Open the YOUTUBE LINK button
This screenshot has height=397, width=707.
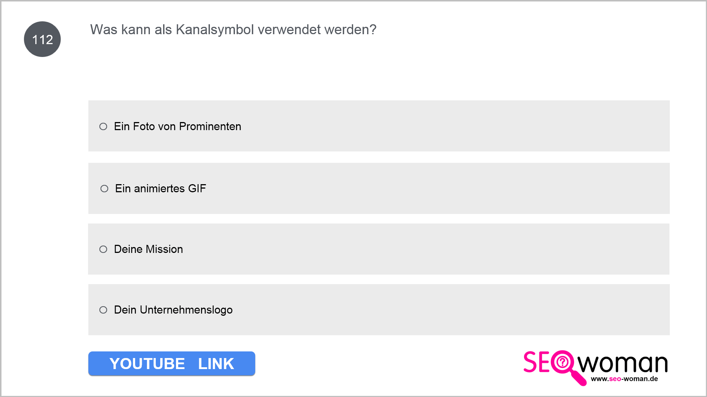click(x=172, y=364)
